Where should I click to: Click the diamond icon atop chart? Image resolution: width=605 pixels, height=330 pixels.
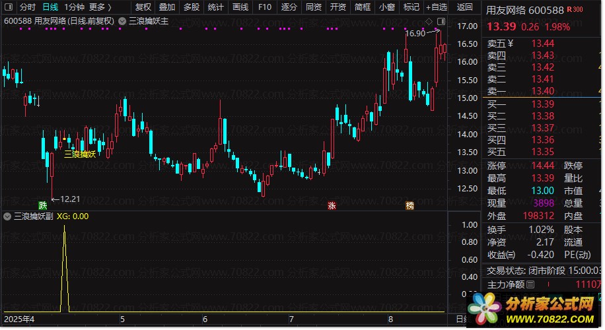pyautogui.click(x=429, y=21)
